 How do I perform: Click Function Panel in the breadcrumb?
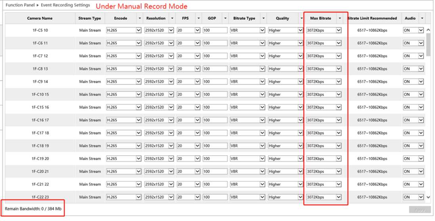(x=19, y=6)
